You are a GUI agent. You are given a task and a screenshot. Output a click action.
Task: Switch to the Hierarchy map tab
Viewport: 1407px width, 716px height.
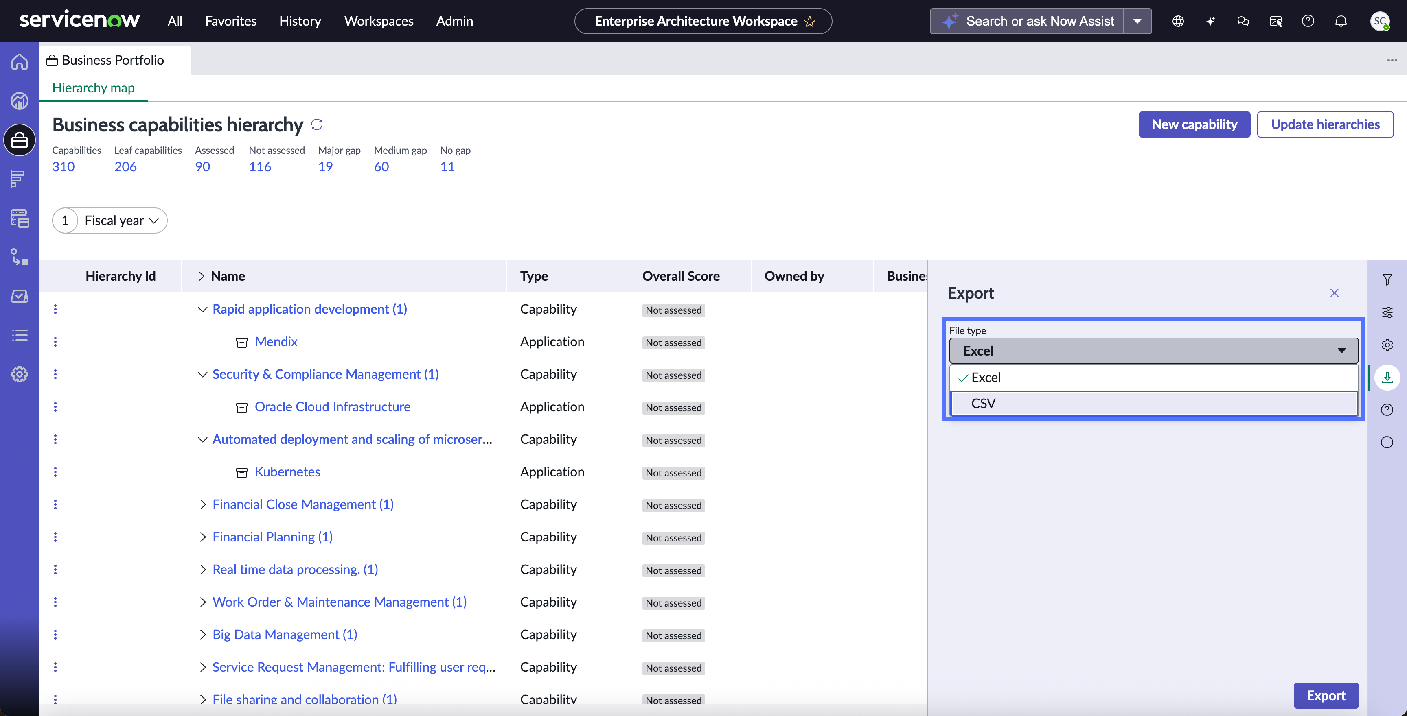(x=93, y=88)
